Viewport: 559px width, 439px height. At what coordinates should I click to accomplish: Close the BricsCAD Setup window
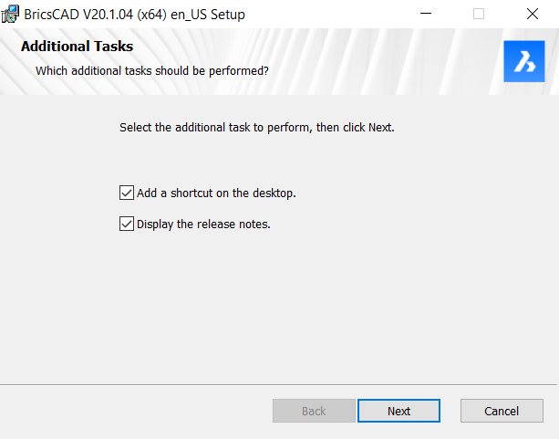533,14
